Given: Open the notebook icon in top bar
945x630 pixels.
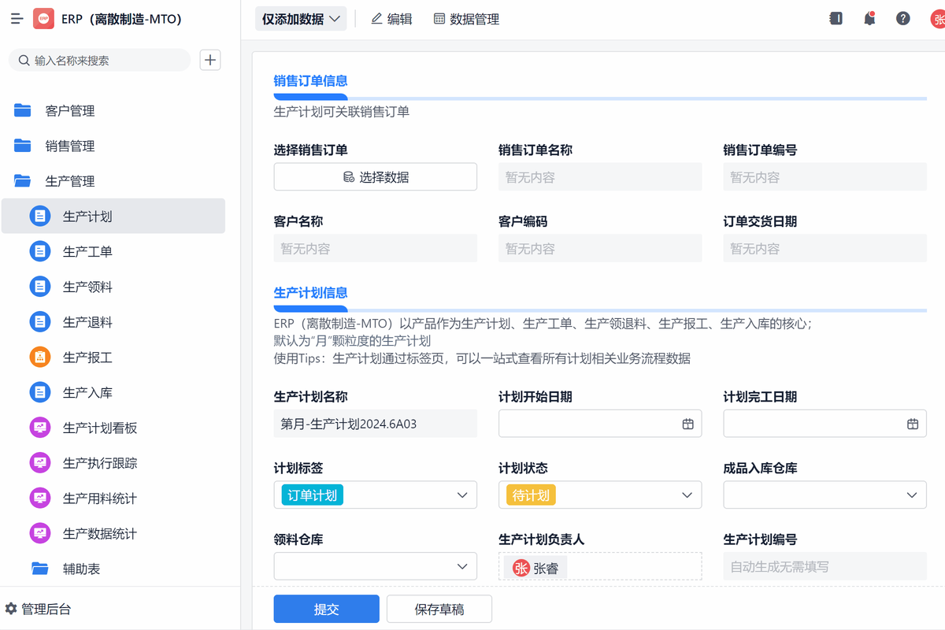Looking at the screenshot, I should tap(836, 19).
